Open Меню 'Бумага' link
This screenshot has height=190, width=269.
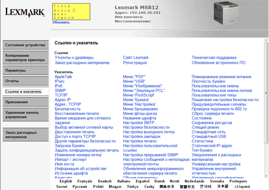click(x=136, y=100)
